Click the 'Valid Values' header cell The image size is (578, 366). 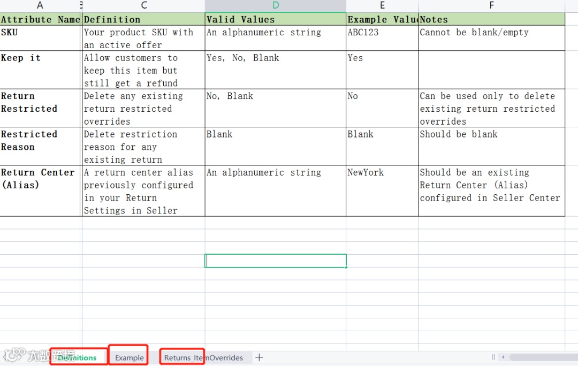click(x=276, y=19)
